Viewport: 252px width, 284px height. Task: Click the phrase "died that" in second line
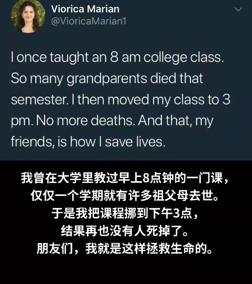coord(177,78)
